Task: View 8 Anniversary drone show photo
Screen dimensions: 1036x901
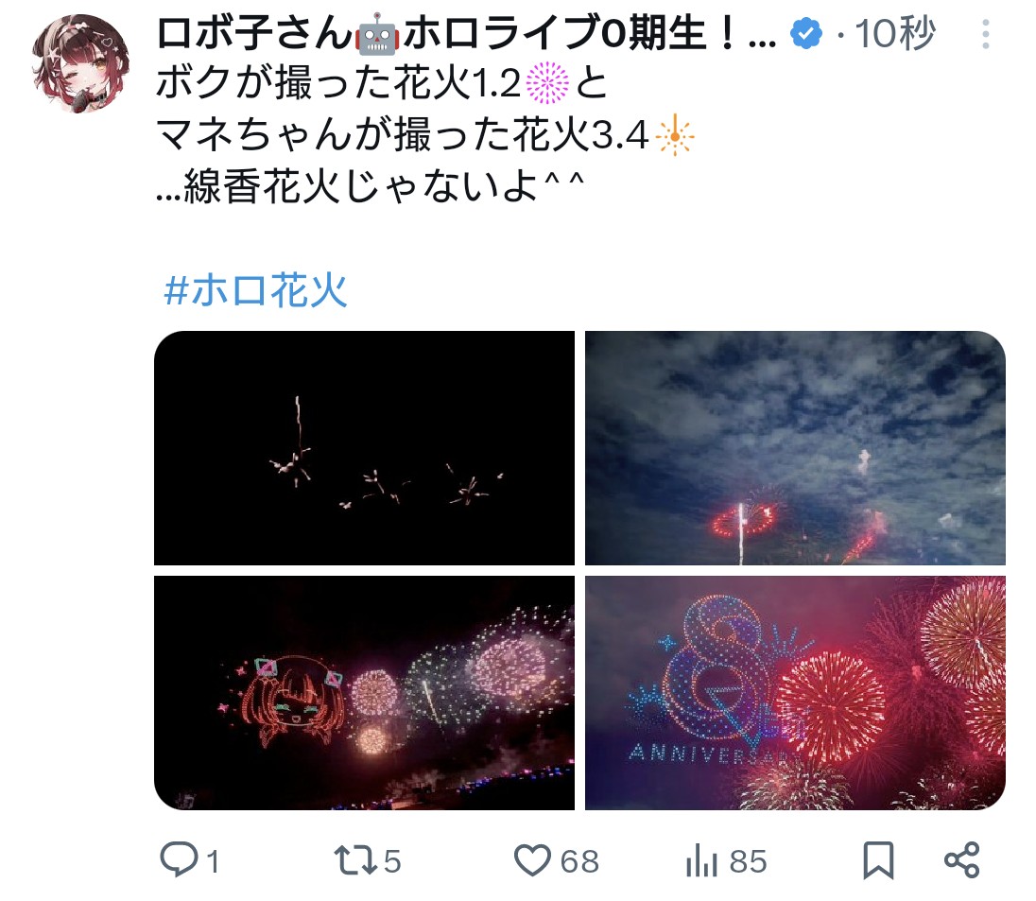Action: 796,693
